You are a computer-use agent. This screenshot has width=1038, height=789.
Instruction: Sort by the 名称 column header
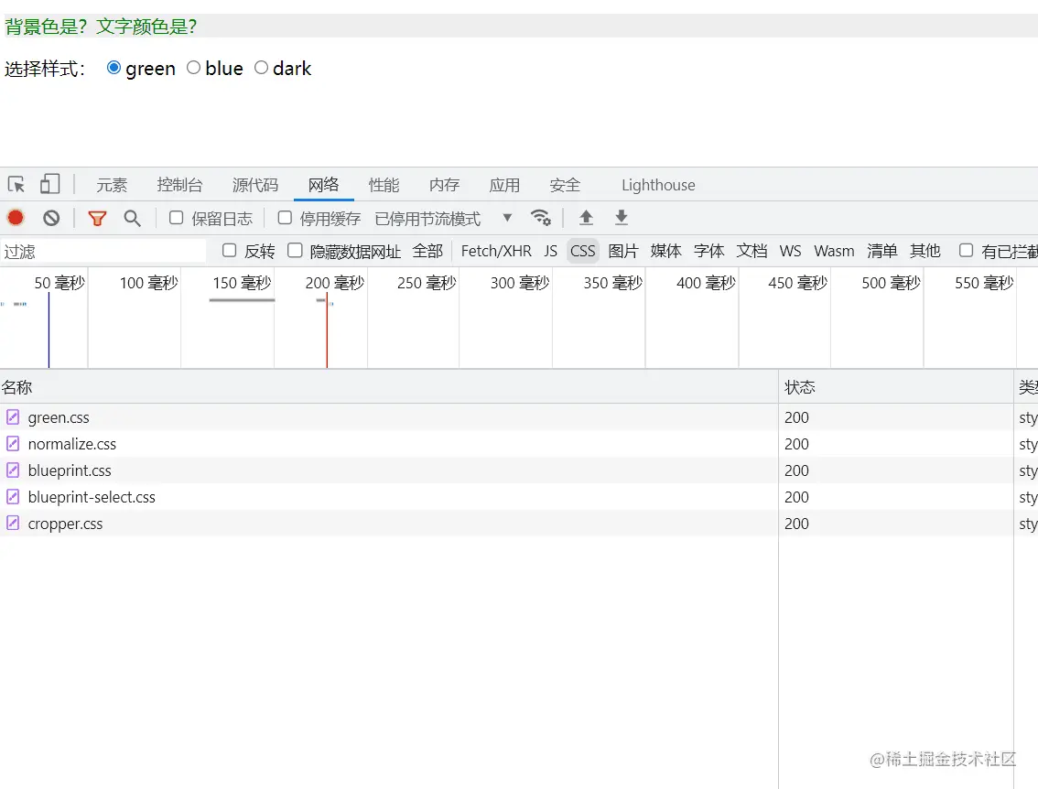(x=389, y=386)
